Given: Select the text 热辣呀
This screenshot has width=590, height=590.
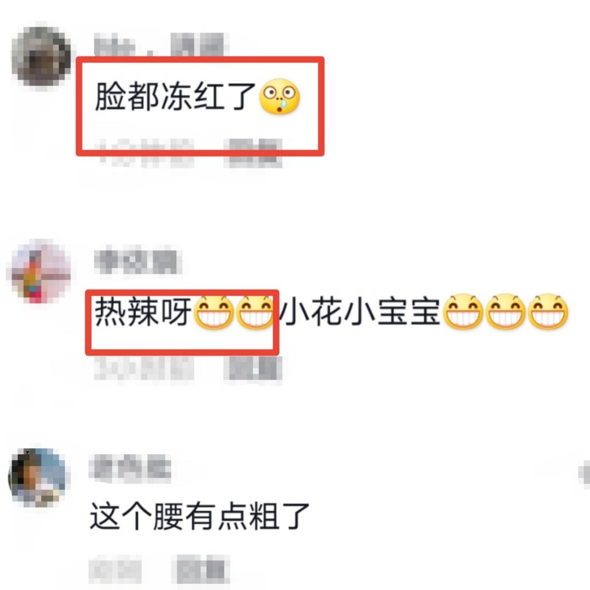Looking at the screenshot, I should coord(143,312).
